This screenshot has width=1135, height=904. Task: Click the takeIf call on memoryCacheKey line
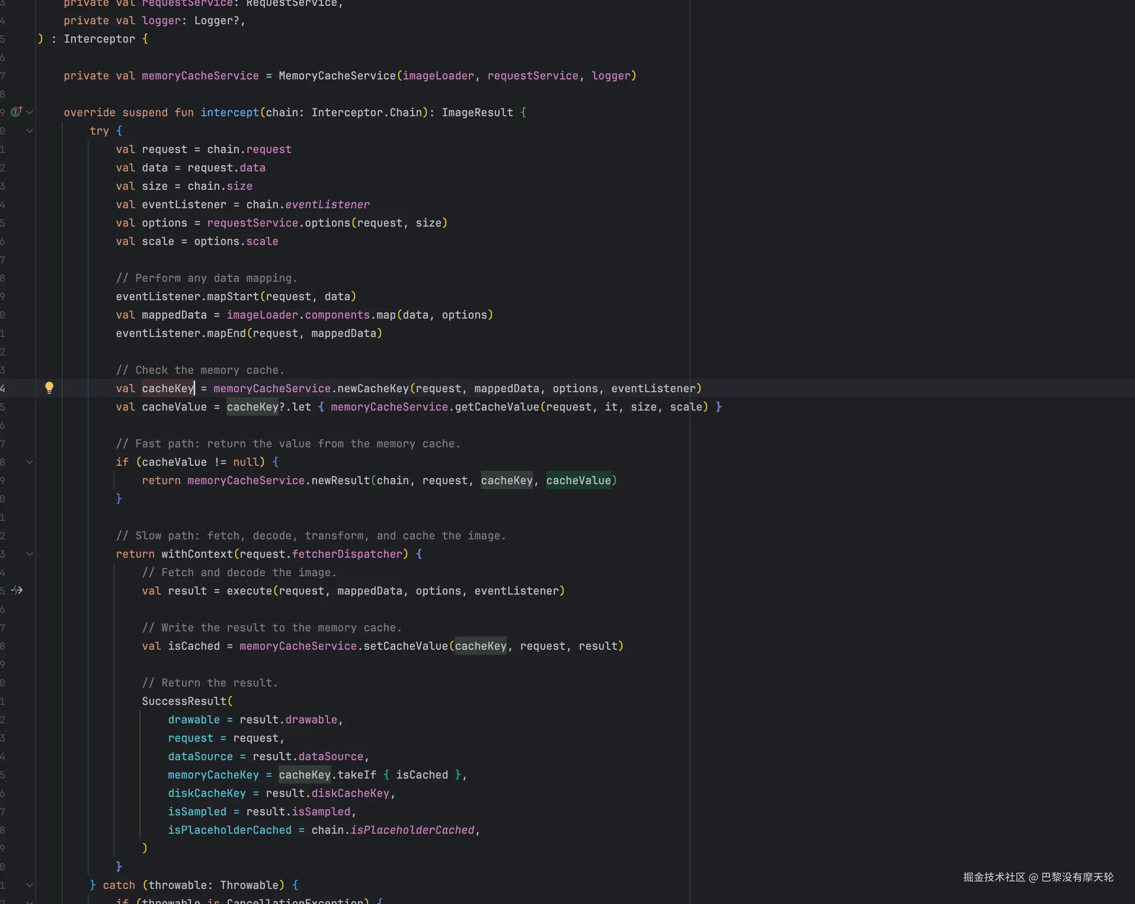(356, 775)
